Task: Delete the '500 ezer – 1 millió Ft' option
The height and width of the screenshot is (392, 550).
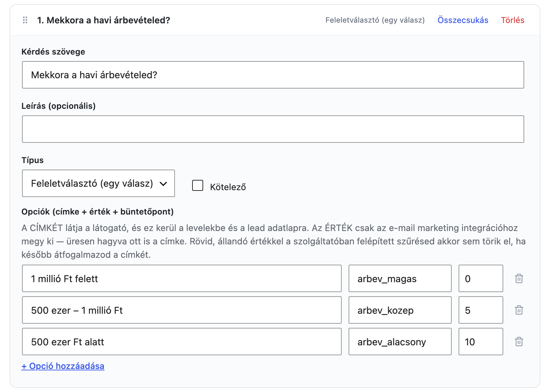Action: click(519, 310)
